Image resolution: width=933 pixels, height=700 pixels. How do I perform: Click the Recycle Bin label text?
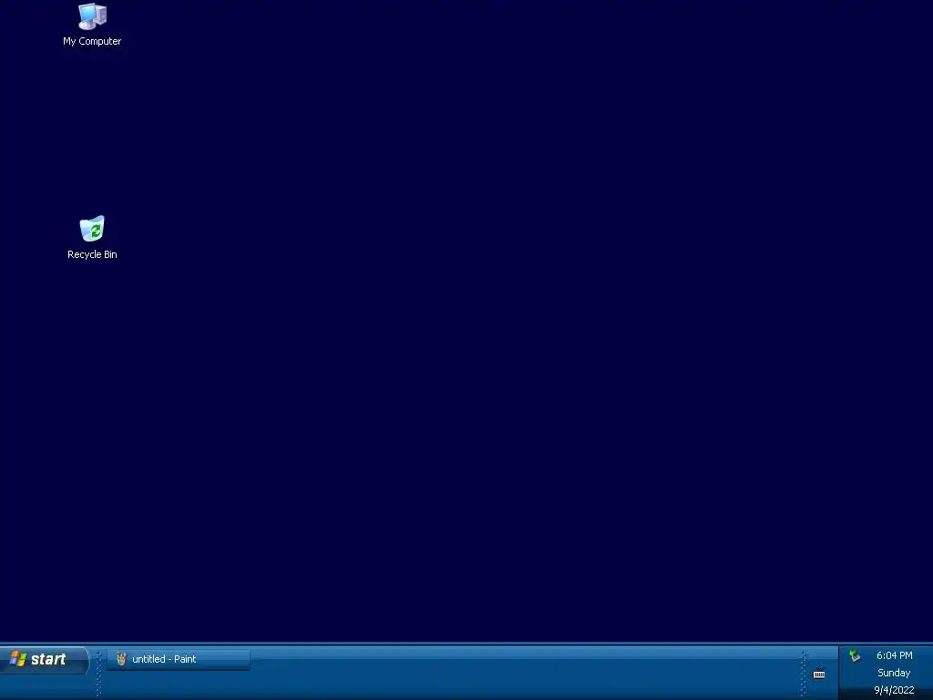(92, 254)
